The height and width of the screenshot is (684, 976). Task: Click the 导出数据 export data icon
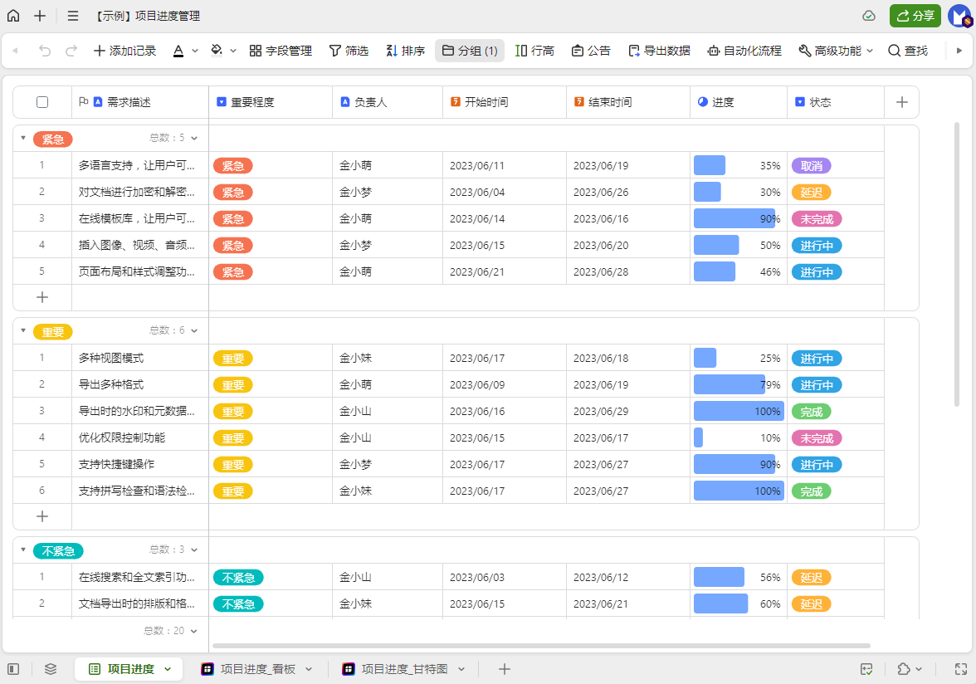pyautogui.click(x=659, y=50)
